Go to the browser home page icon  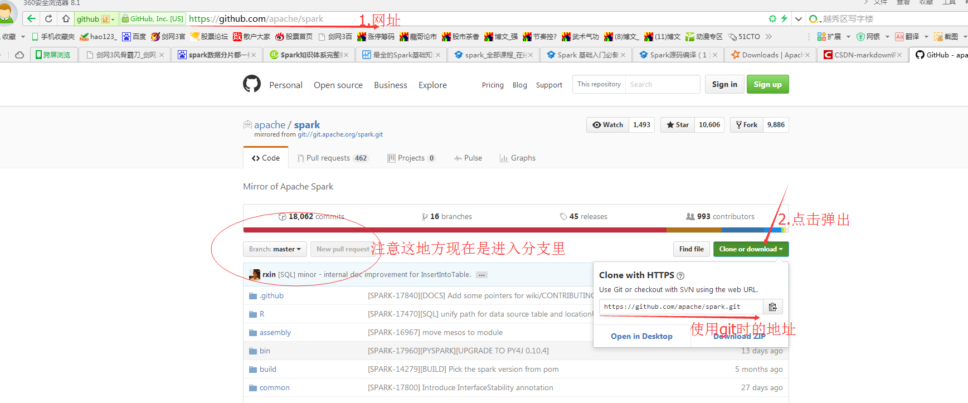(x=66, y=18)
